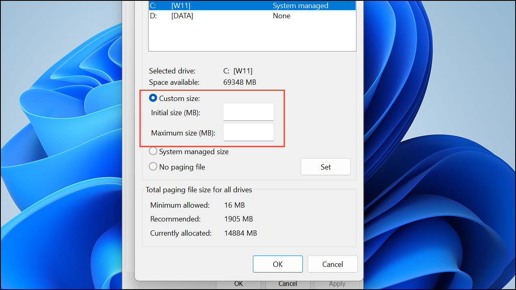
Task: Click Apply on the background dialog
Action: pos(337,284)
